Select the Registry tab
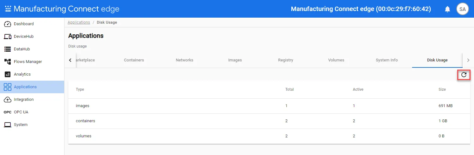The height and width of the screenshot is (155, 474). 286,60
